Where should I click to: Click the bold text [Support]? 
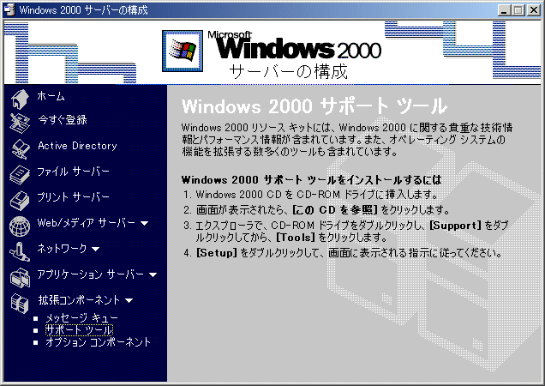(455, 226)
